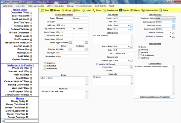Check the Be-Back checkbox
The width and height of the screenshot is (181, 123).
tap(139, 52)
